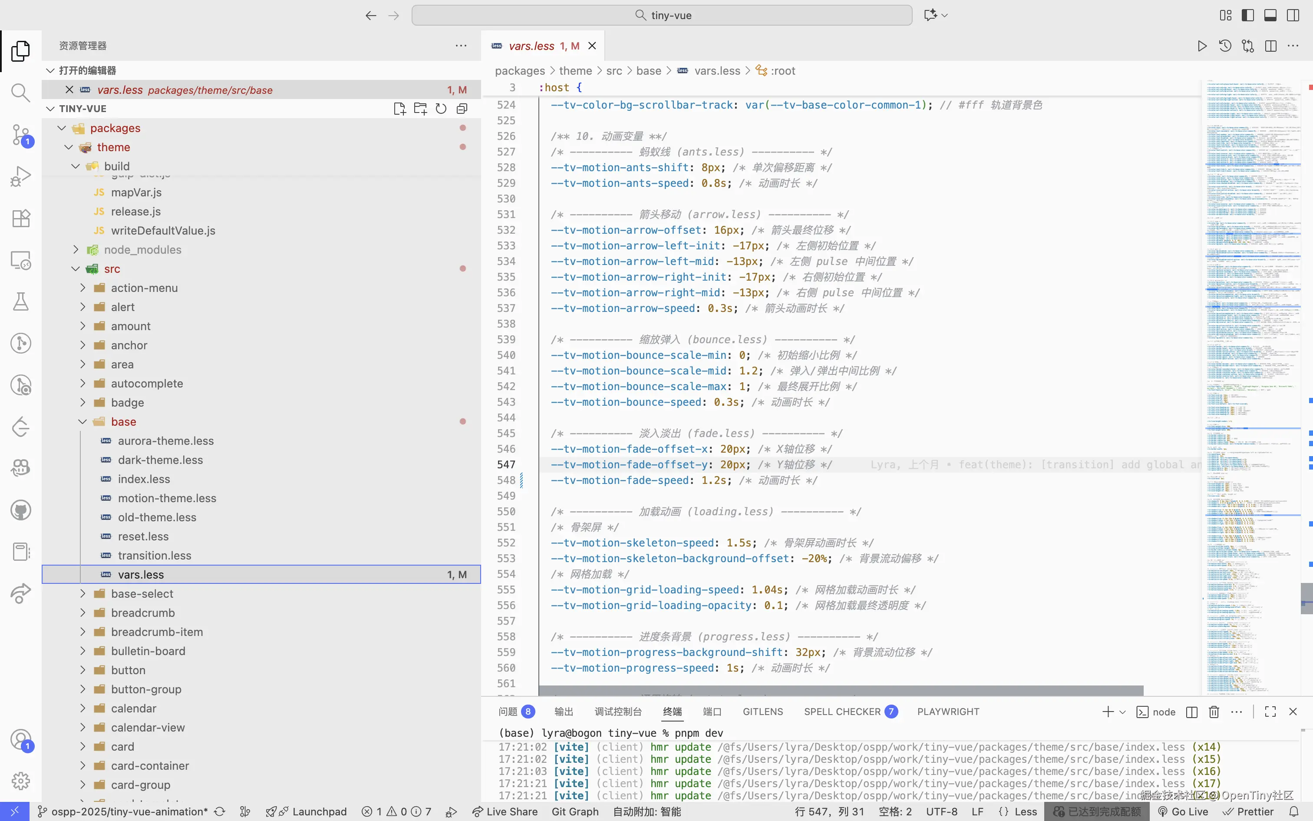Click the Refresh Explorer icon

tap(441, 109)
